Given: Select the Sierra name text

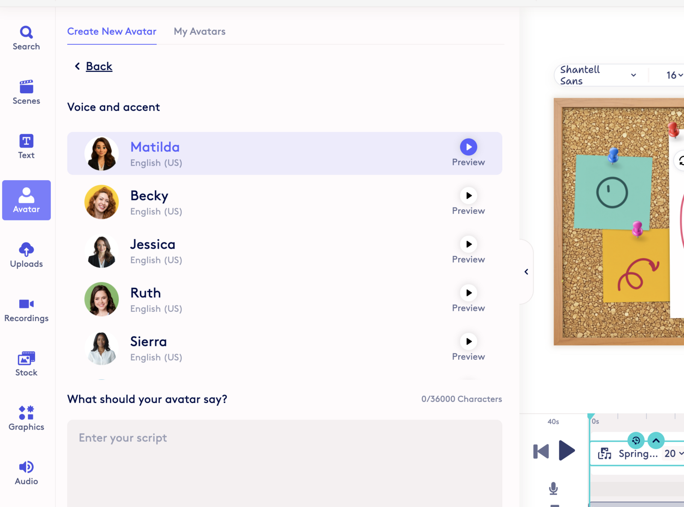Looking at the screenshot, I should [148, 342].
